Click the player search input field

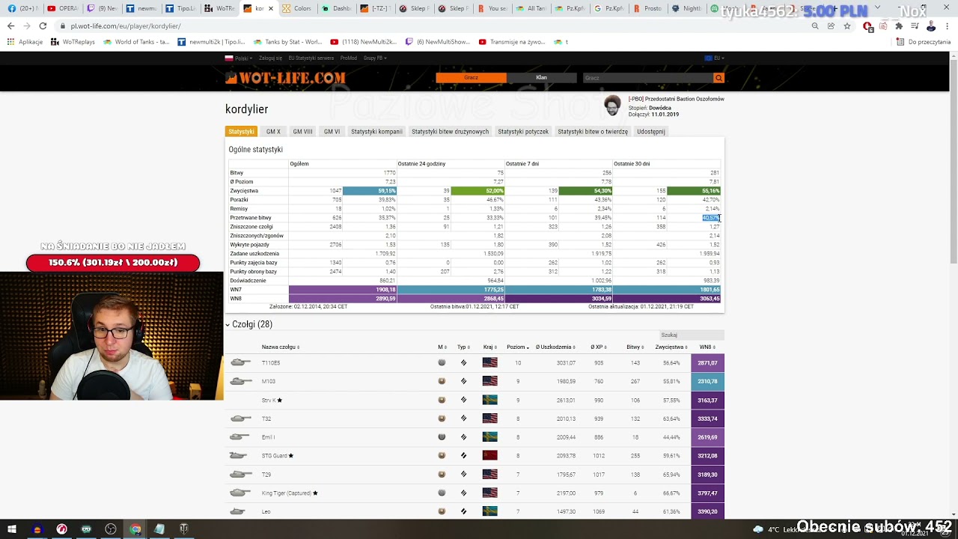point(647,78)
